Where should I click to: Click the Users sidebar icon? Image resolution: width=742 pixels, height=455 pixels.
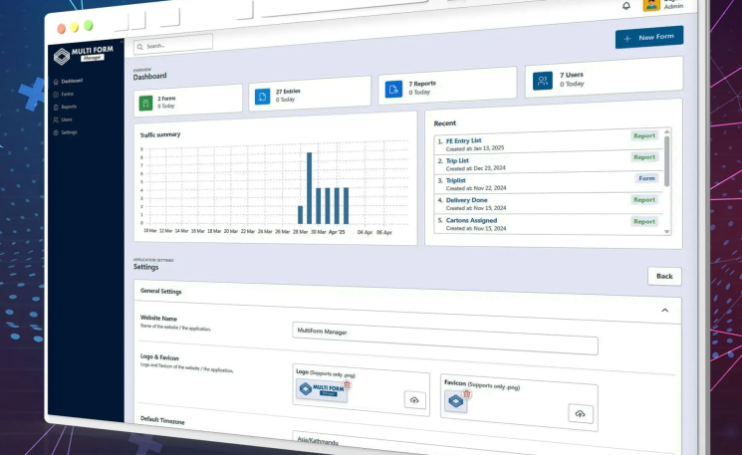coord(56,120)
